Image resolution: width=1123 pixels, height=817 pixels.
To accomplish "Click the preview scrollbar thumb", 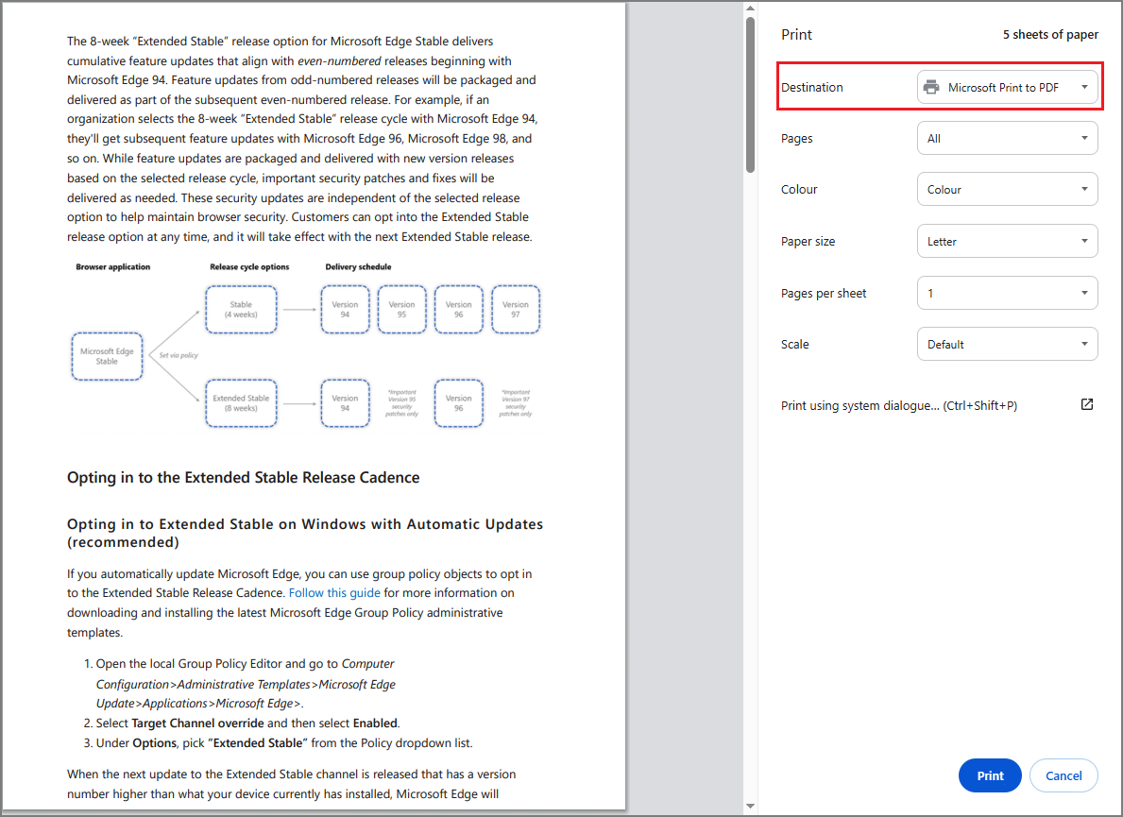I will pyautogui.click(x=750, y=94).
